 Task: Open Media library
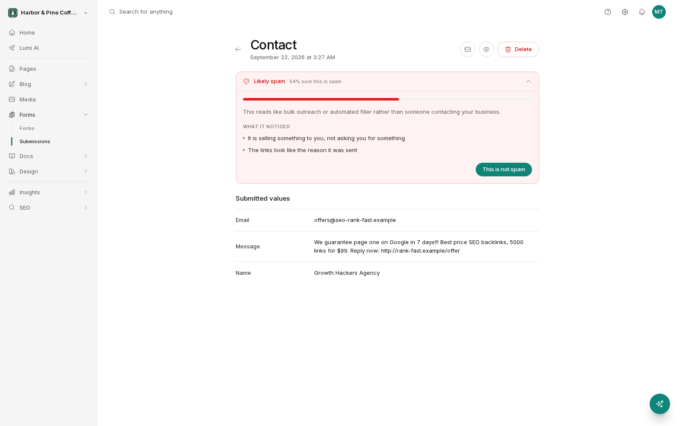[x=48, y=99]
